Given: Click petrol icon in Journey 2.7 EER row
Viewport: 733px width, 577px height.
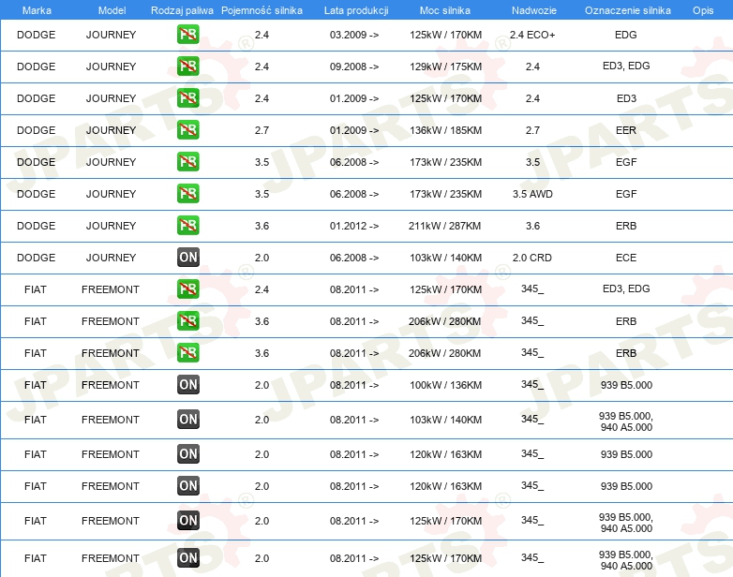Looking at the screenshot, I should coord(187,129).
